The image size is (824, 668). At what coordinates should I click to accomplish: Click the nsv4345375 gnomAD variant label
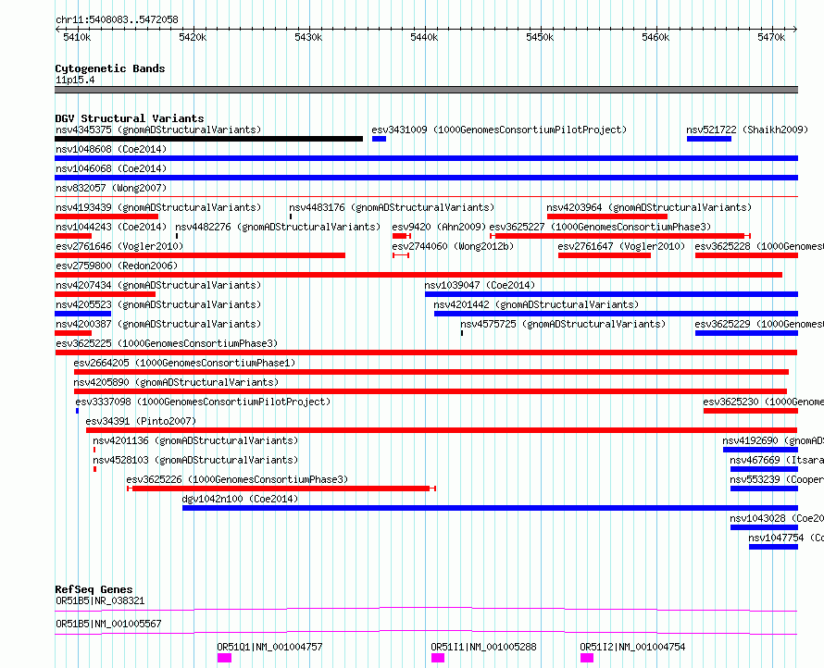coord(158,130)
